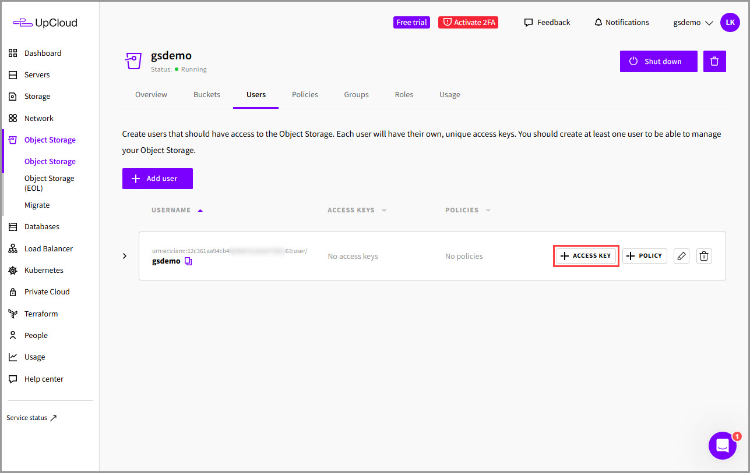Shut down the gsdemo object storage
The width and height of the screenshot is (750, 473).
(659, 61)
